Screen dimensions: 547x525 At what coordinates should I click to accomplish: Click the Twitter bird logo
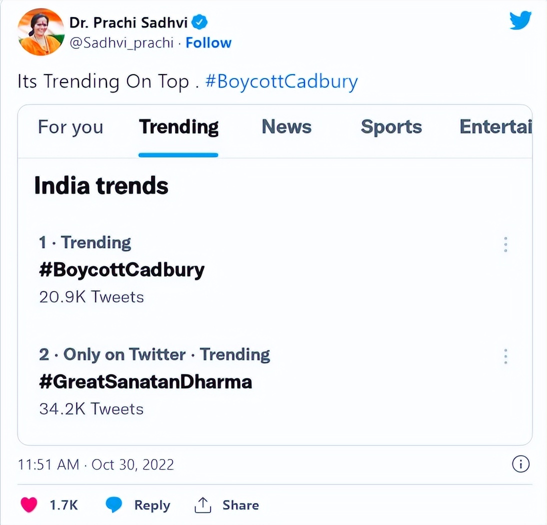coord(520,21)
